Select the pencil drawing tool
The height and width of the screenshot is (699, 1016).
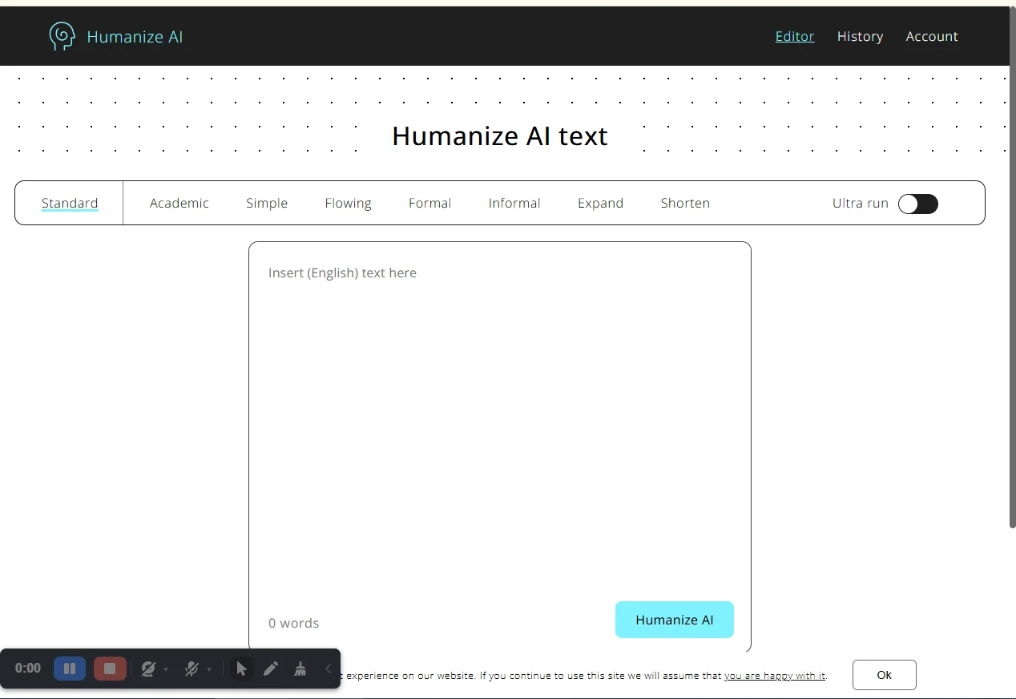[x=271, y=669]
